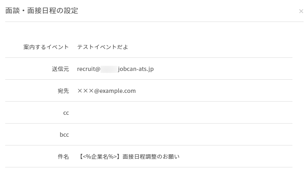The width and height of the screenshot is (308, 169).
Task: Click the bcc label
Action: [64, 135]
